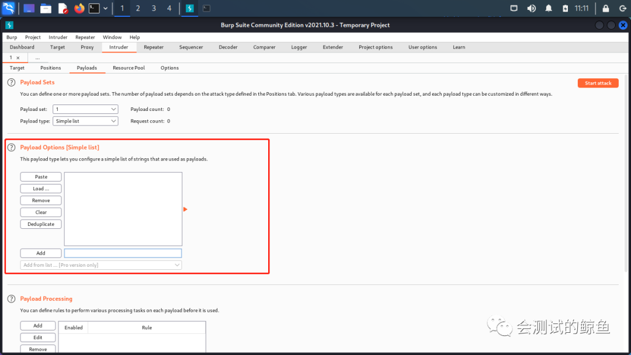Screen dimensions: 631x355
Task: Open the file manager taskbar icon
Action: [x=46, y=8]
